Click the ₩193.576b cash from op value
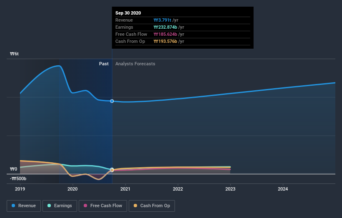 coord(165,41)
